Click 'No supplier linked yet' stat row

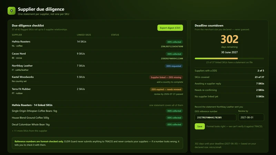pos(229,96)
